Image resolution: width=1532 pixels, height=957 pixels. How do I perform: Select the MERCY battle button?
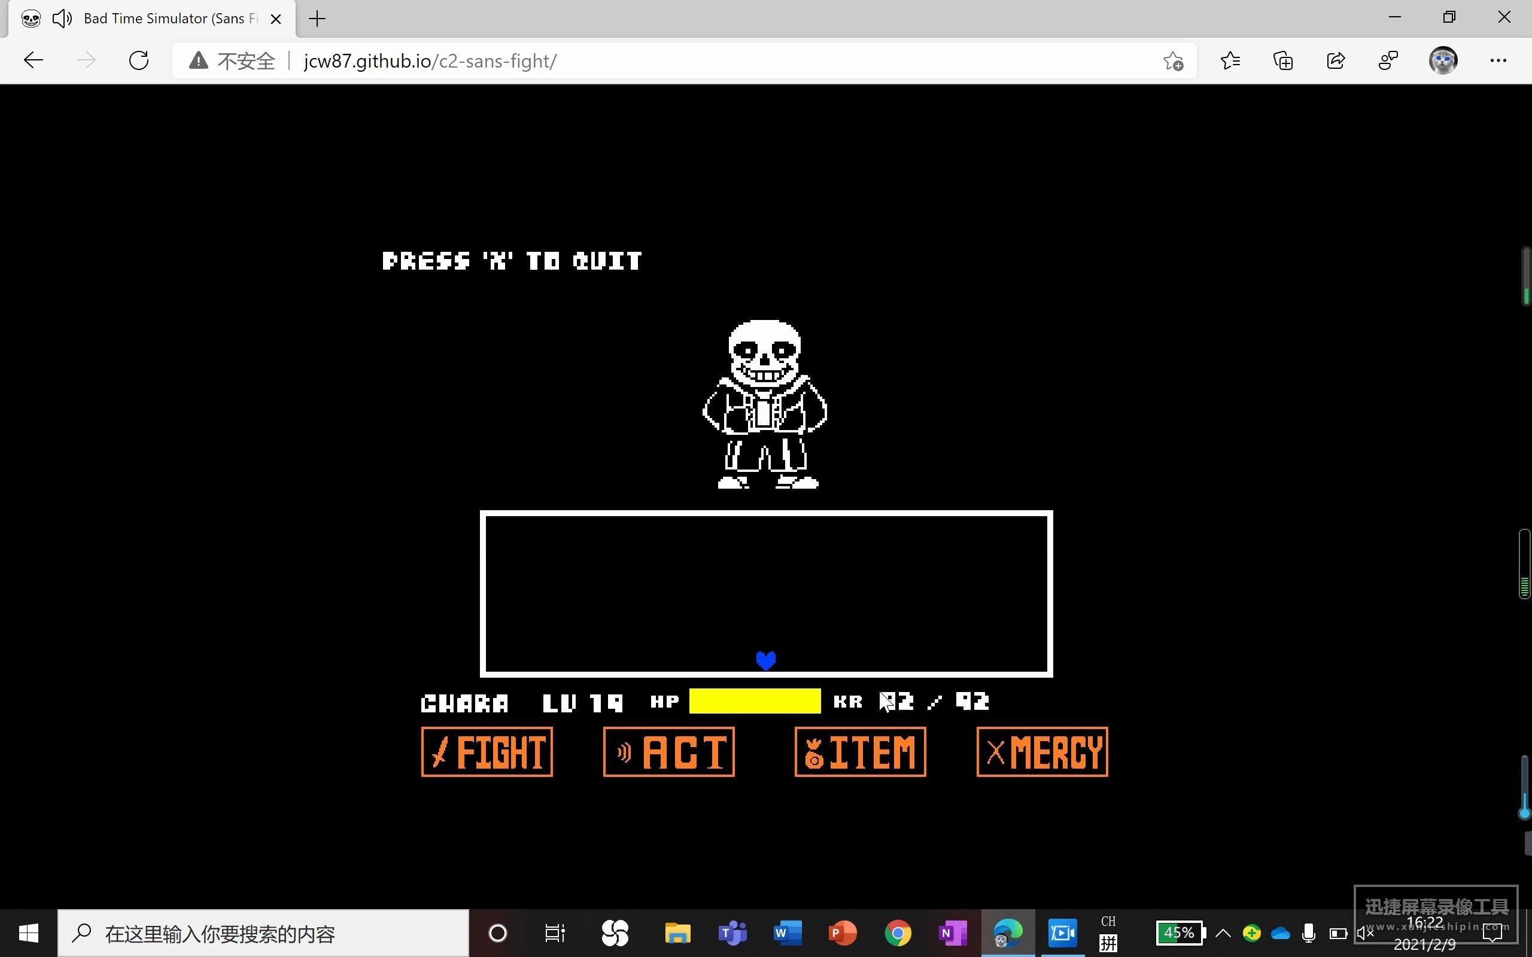(1042, 751)
